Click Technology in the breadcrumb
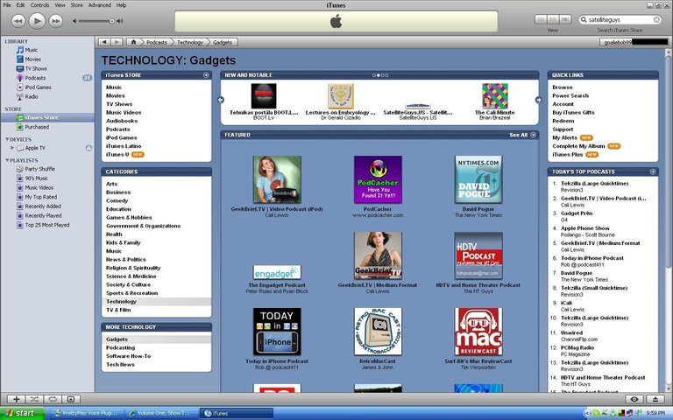 [189, 42]
